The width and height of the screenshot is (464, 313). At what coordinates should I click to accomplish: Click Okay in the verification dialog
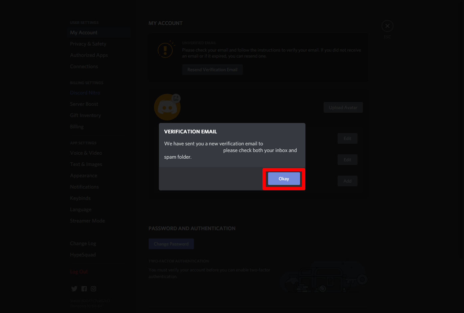point(284,179)
